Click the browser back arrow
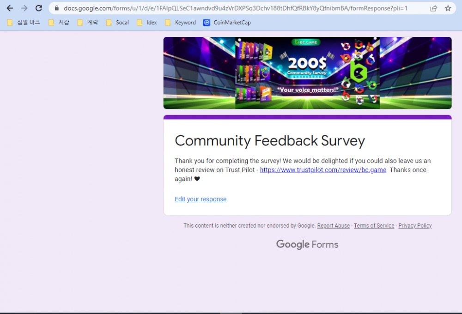This screenshot has height=314, width=462. tap(10, 8)
